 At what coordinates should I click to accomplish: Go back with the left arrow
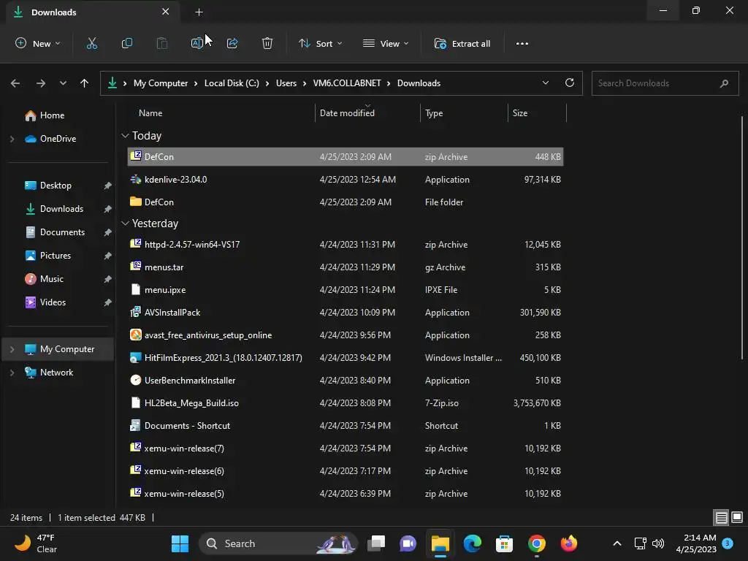point(15,83)
